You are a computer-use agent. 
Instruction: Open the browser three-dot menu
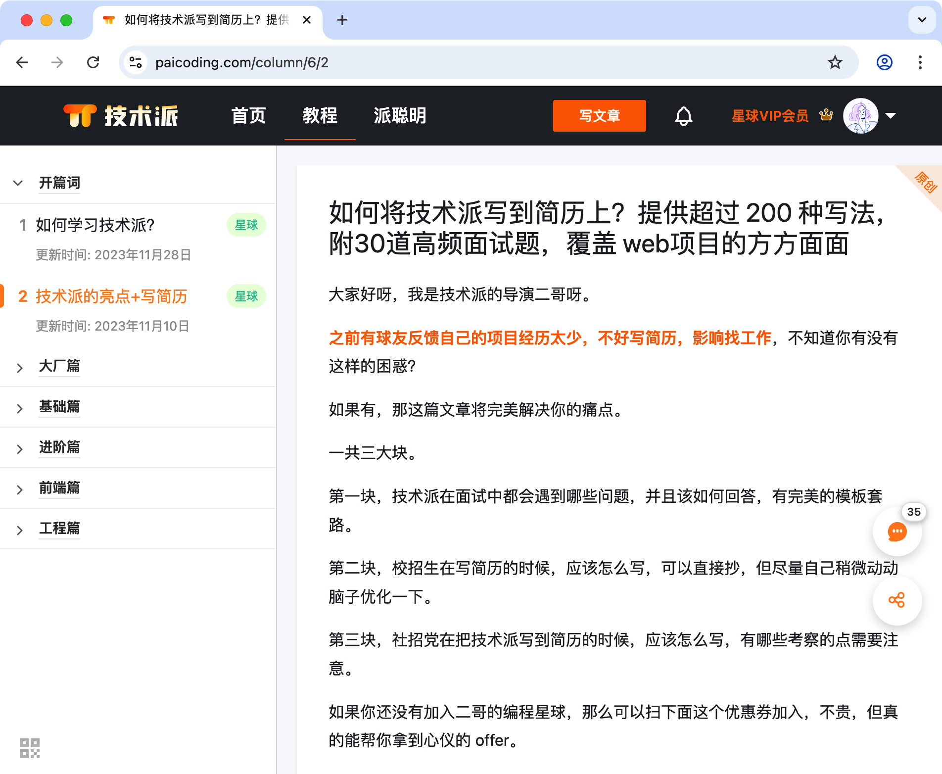tap(920, 62)
